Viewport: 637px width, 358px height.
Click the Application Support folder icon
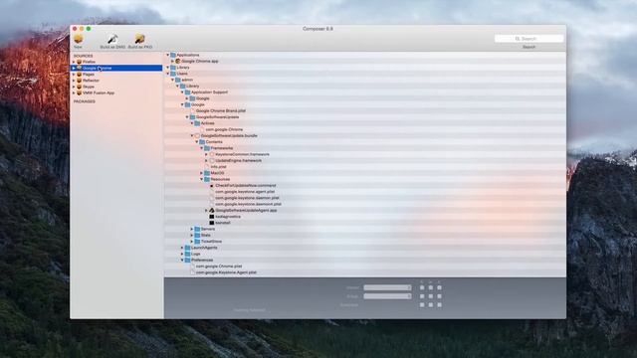tap(188, 92)
